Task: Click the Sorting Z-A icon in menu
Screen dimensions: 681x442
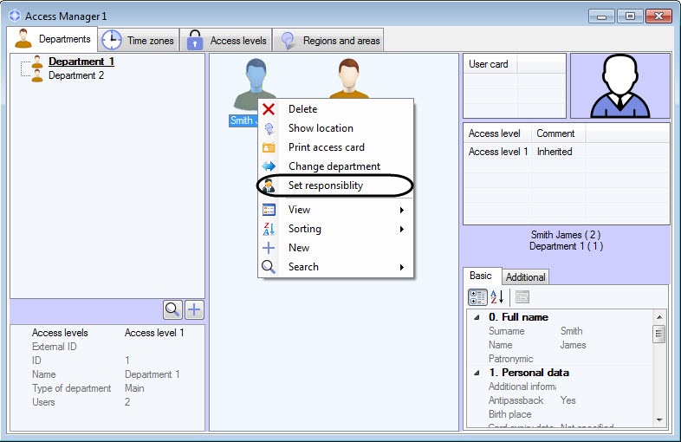Action: [x=269, y=229]
